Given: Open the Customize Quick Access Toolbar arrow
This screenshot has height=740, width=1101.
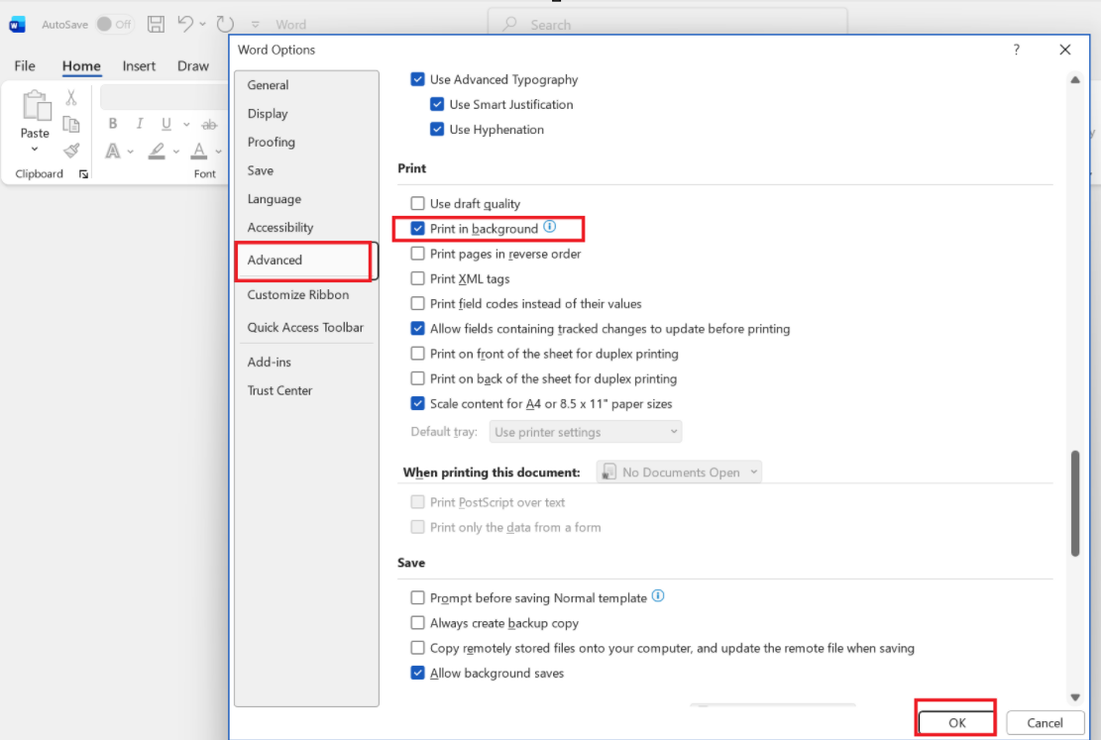Looking at the screenshot, I should click(255, 25).
